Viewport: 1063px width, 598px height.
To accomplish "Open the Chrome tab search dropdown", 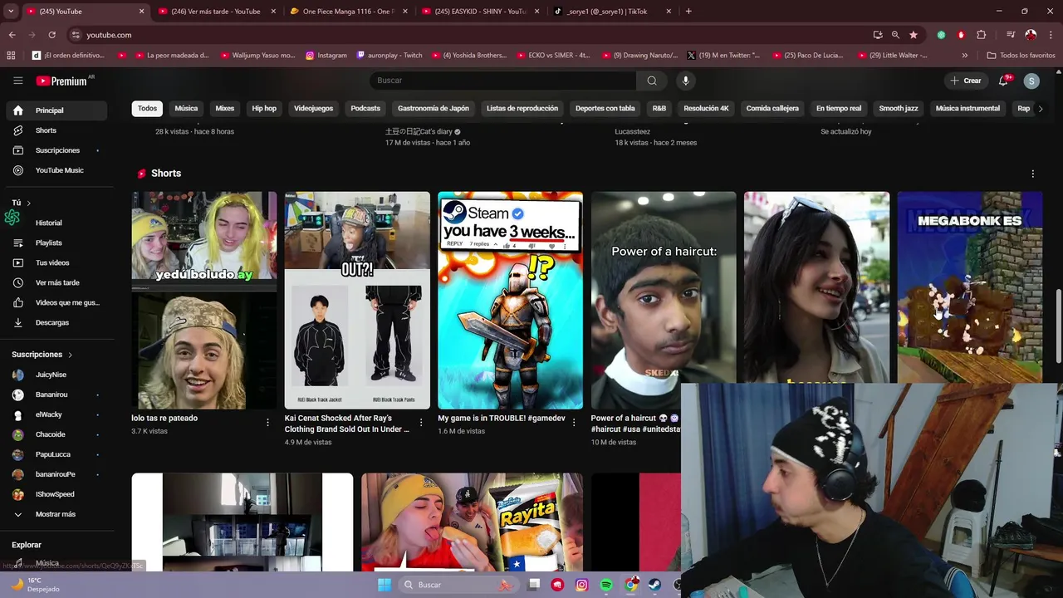I will (x=11, y=12).
